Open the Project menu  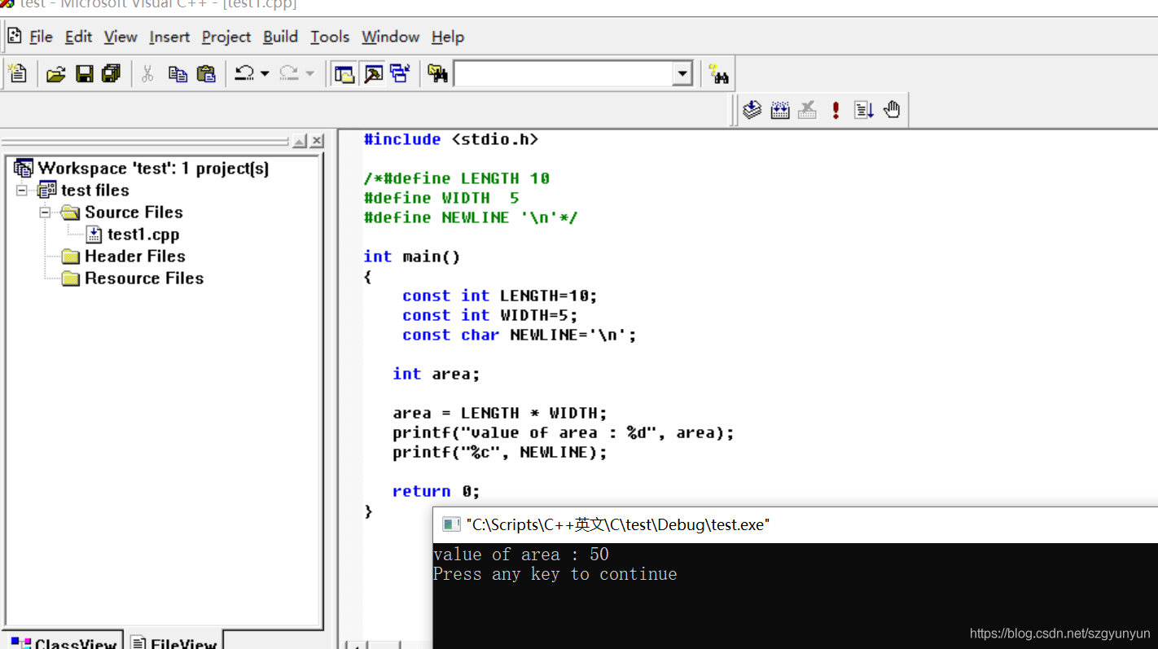click(226, 37)
